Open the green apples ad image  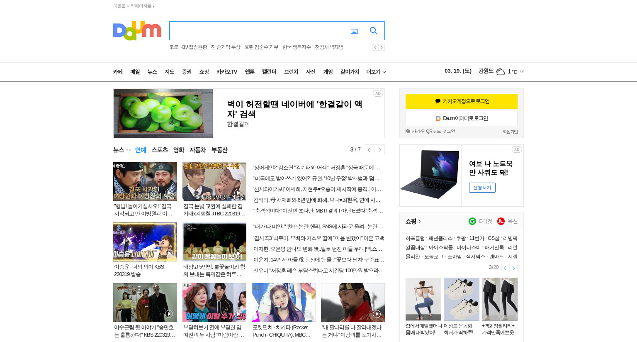point(163,113)
